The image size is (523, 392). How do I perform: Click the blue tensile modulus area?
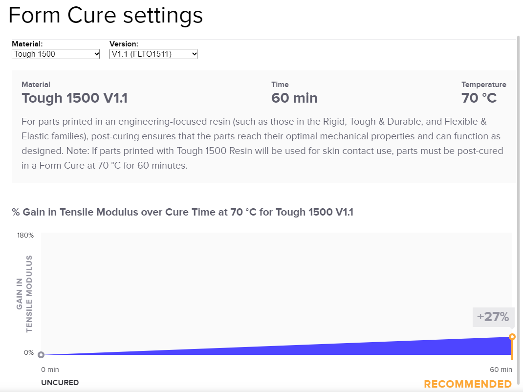pyautogui.click(x=440, y=348)
